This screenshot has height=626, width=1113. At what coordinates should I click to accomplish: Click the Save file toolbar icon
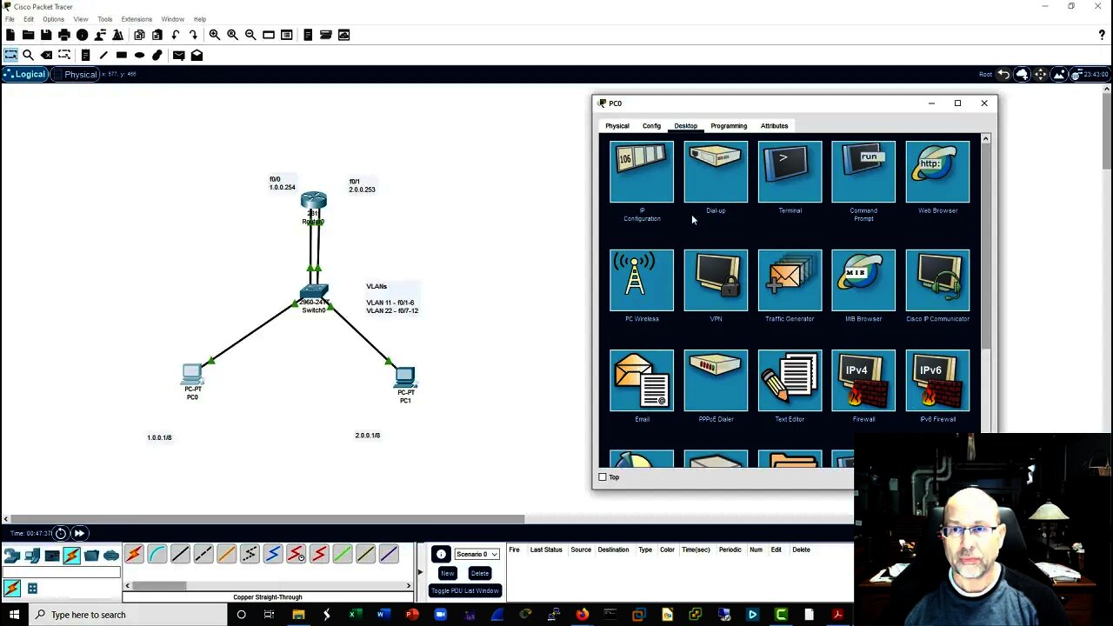(x=46, y=35)
